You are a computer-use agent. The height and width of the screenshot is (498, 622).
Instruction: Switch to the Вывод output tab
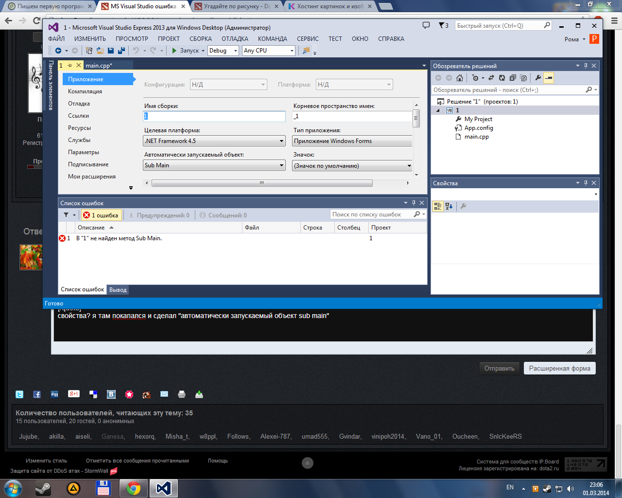click(x=118, y=290)
